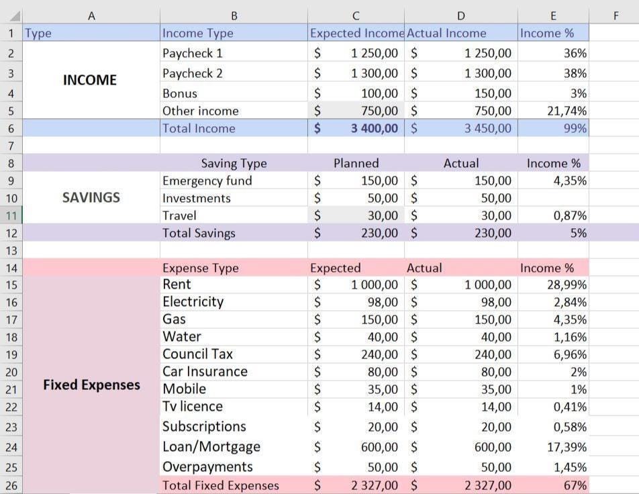
Task: Select row 6 header
Action: tap(11, 128)
